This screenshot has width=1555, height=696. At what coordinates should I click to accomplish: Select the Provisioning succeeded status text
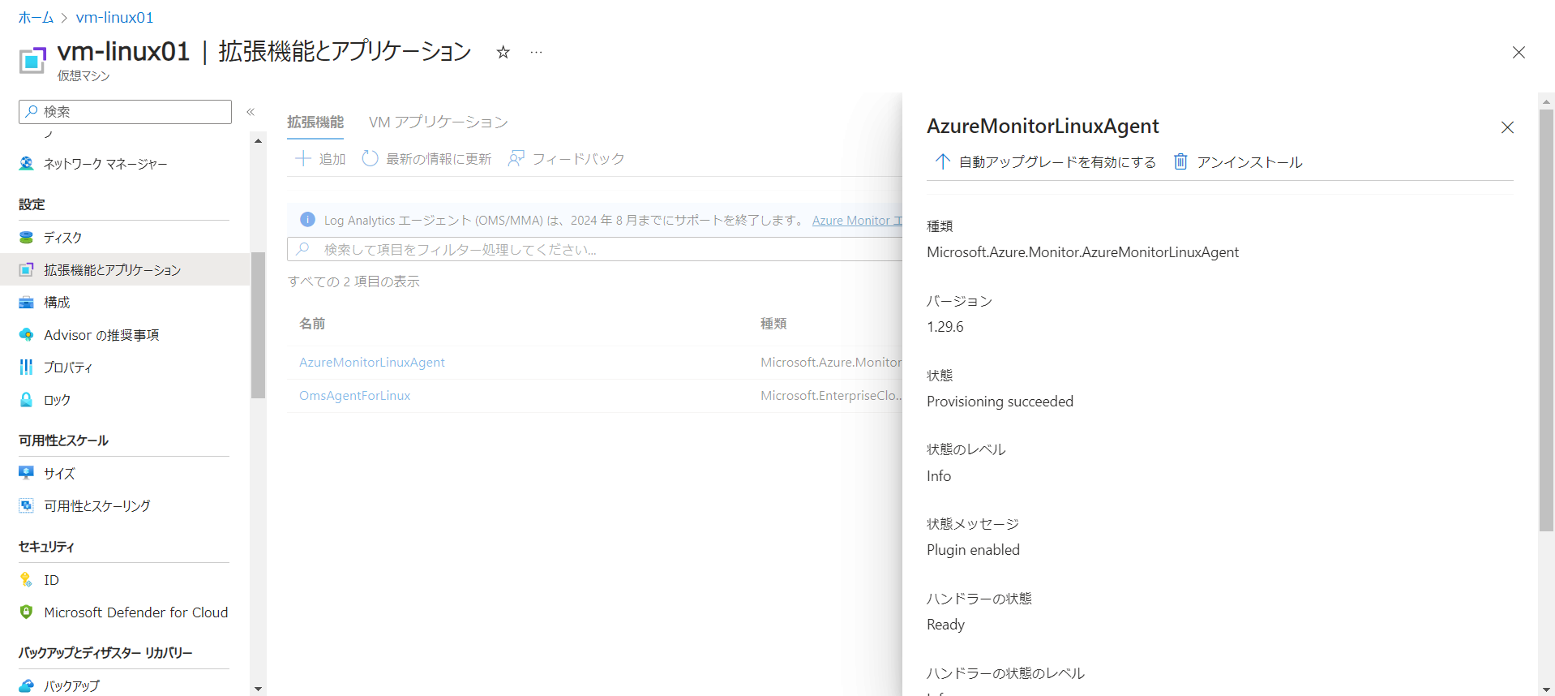pyautogui.click(x=1000, y=401)
